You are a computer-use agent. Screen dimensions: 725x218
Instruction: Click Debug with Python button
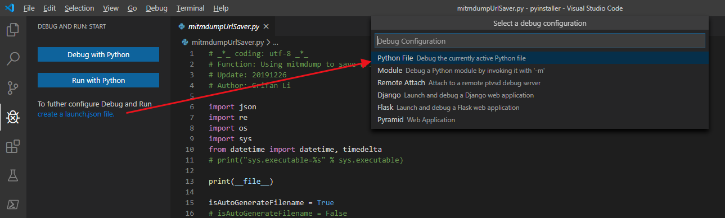[98, 54]
